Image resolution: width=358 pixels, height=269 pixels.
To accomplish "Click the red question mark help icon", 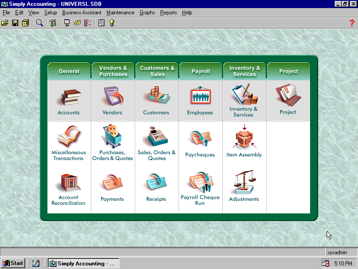I will click(x=352, y=23).
